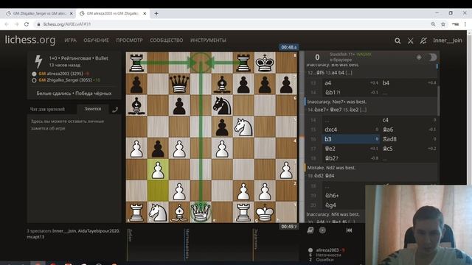Image resolution: width=472 pixels, height=265 pixels.
Task: Click the phone icon beside Заметки tab
Action: pyautogui.click(x=115, y=110)
